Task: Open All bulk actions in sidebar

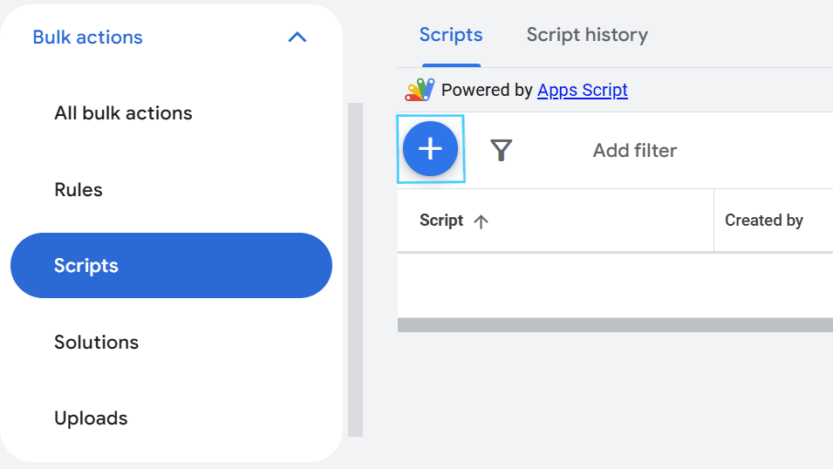Action: [123, 113]
